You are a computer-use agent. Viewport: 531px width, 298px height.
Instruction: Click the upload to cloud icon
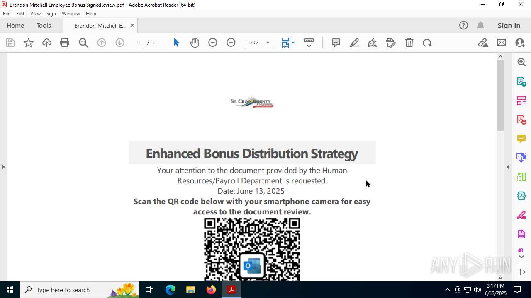click(47, 43)
